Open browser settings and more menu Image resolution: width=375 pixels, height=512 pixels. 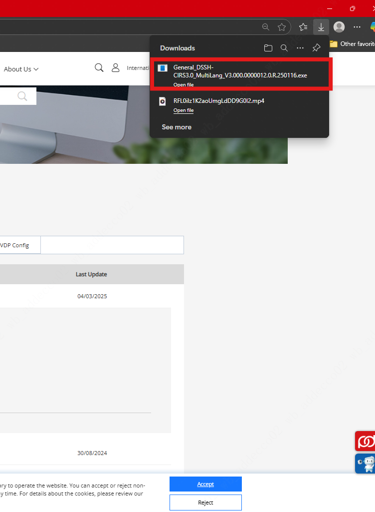[357, 27]
